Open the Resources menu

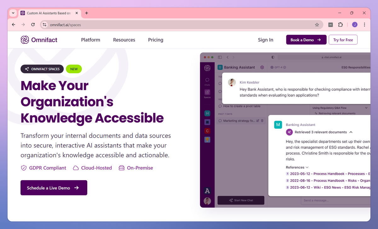tap(124, 40)
